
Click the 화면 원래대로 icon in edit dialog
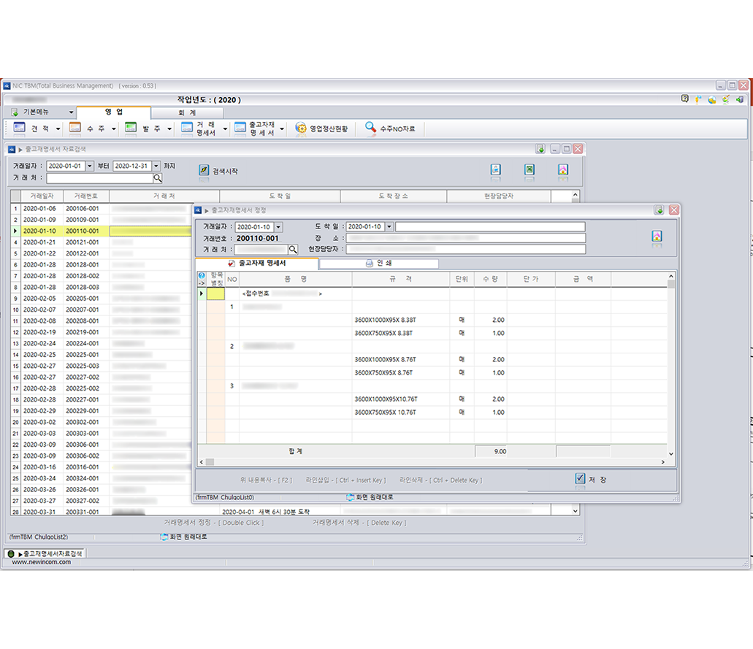351,497
